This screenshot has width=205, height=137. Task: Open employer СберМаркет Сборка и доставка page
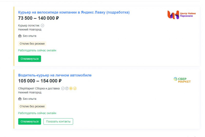[39, 89]
